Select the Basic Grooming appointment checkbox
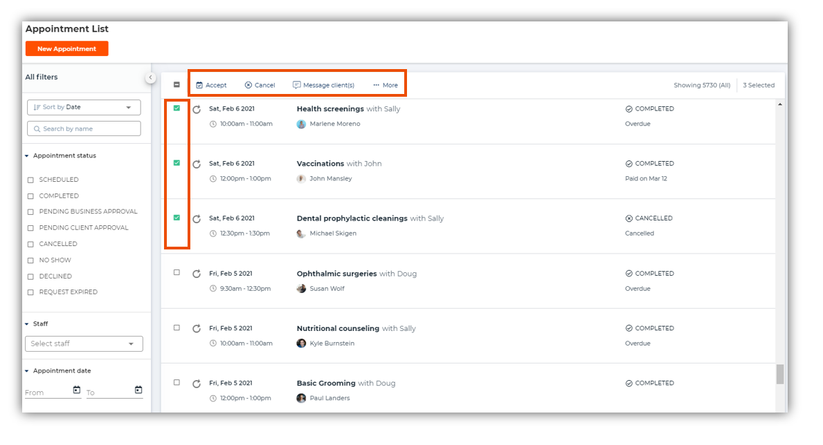 [177, 383]
